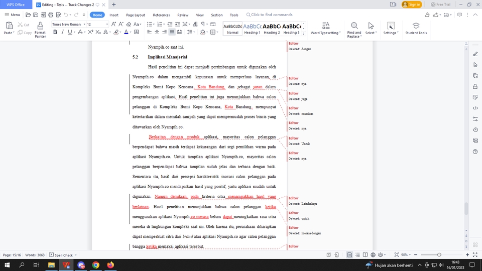Open the Menu button
This screenshot has height=271, width=482.
pyautogui.click(x=12, y=15)
